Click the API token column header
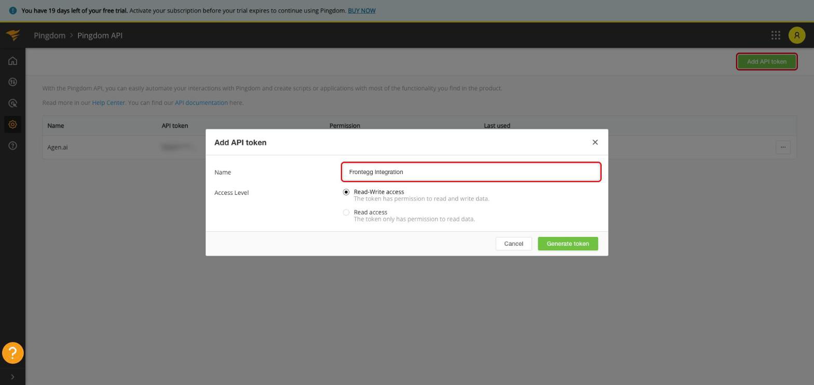814x385 pixels. pyautogui.click(x=174, y=126)
